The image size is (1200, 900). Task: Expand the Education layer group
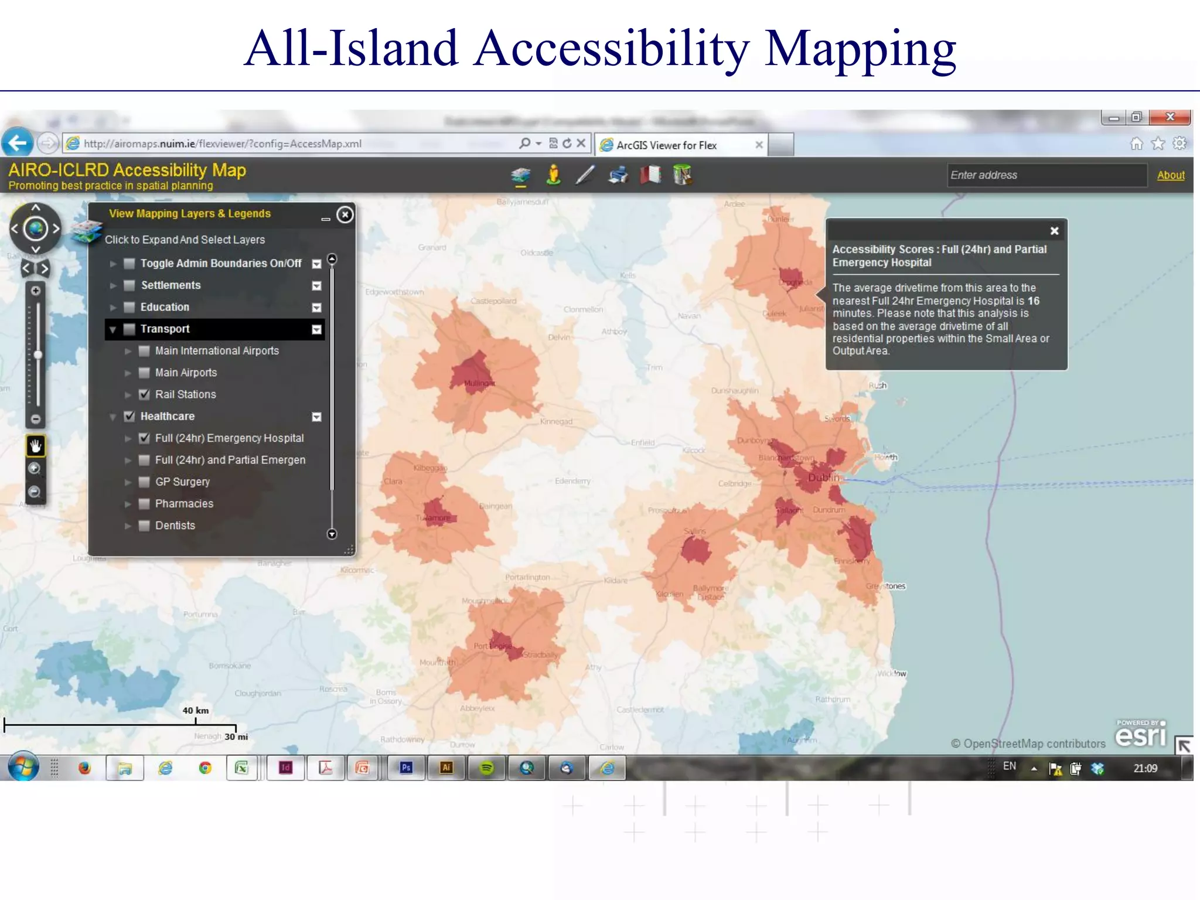(x=112, y=308)
